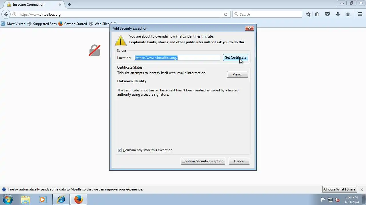Show bookmarks list icon in toolbar

click(x=317, y=14)
